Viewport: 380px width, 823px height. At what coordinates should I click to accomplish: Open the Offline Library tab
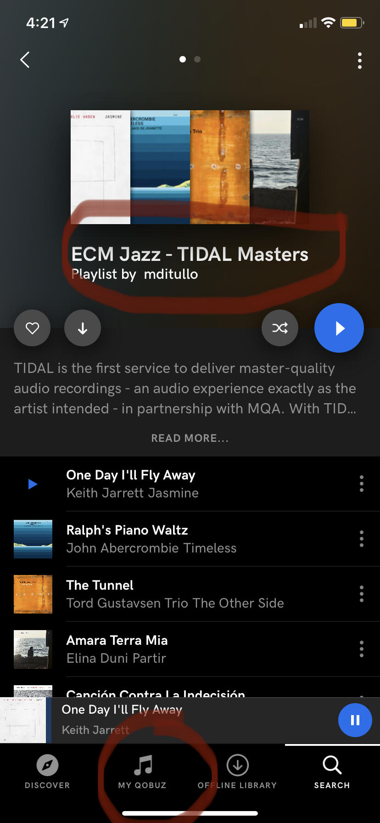[237, 772]
